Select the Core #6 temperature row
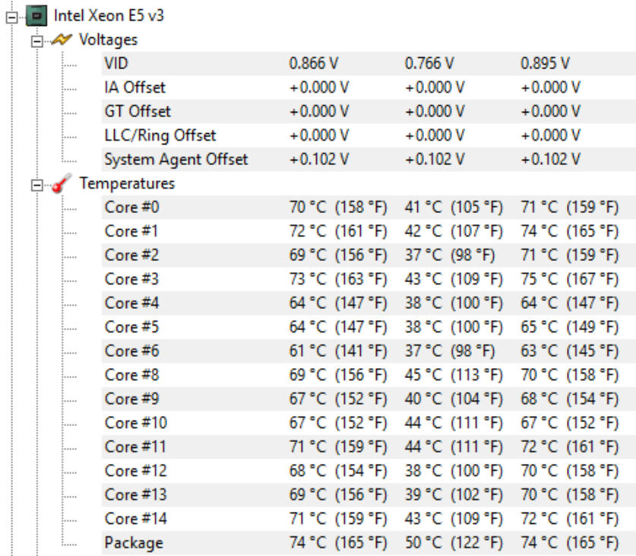The width and height of the screenshot is (636, 556). [369, 351]
